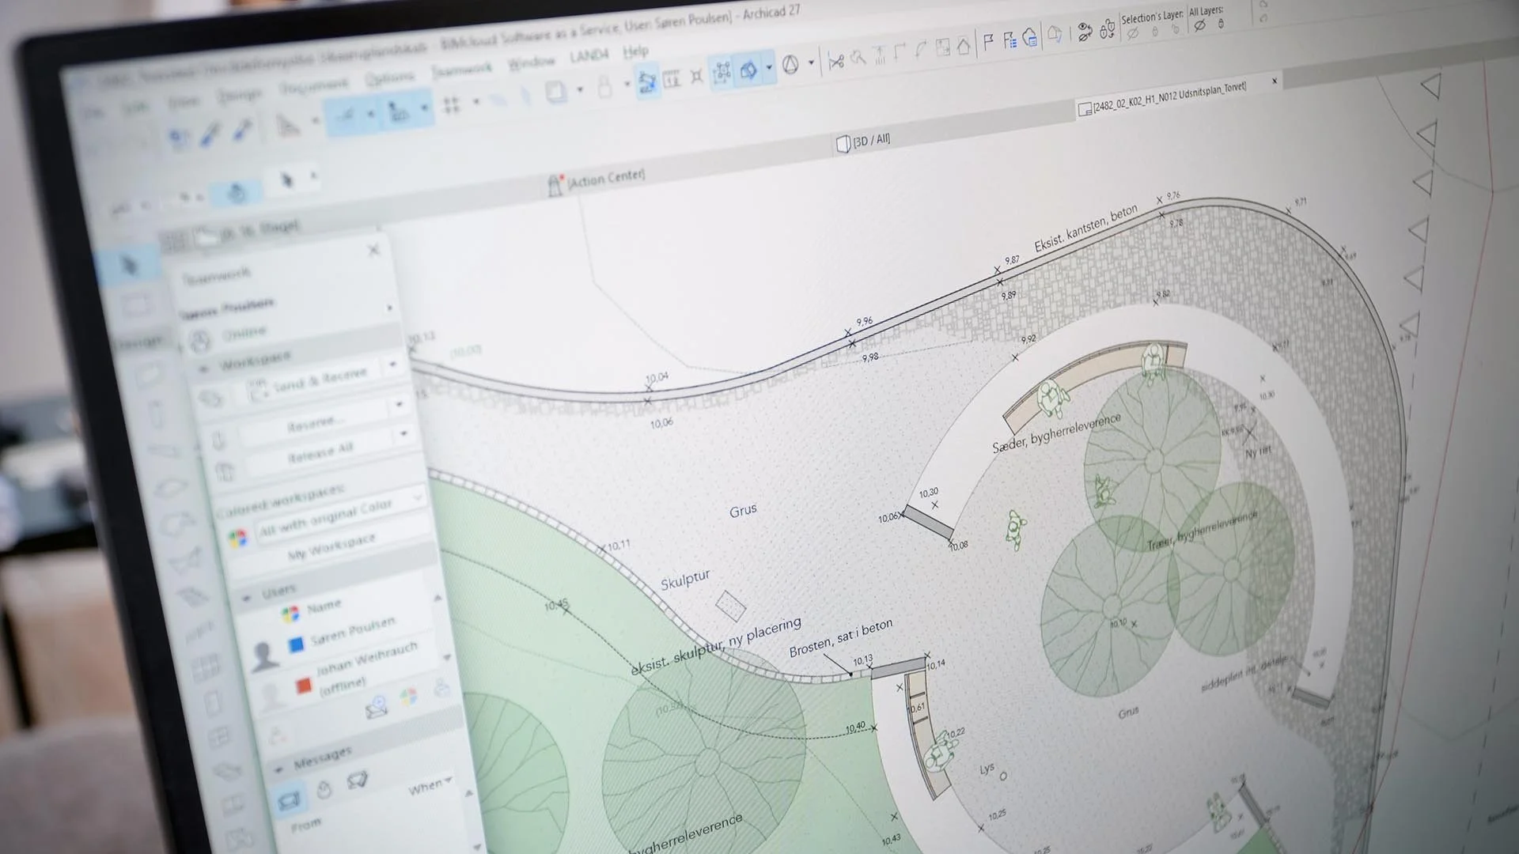Toggle the highlighted 3D box toolbar button
Screen dimensions: 1519x854
coord(748,71)
